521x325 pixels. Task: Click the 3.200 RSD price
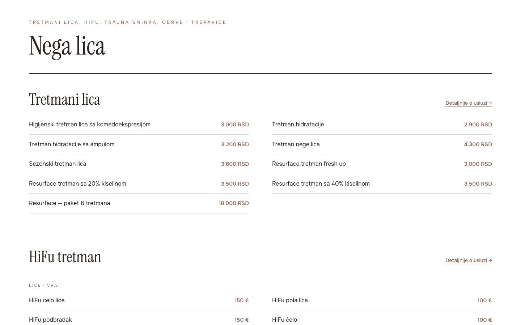point(235,144)
